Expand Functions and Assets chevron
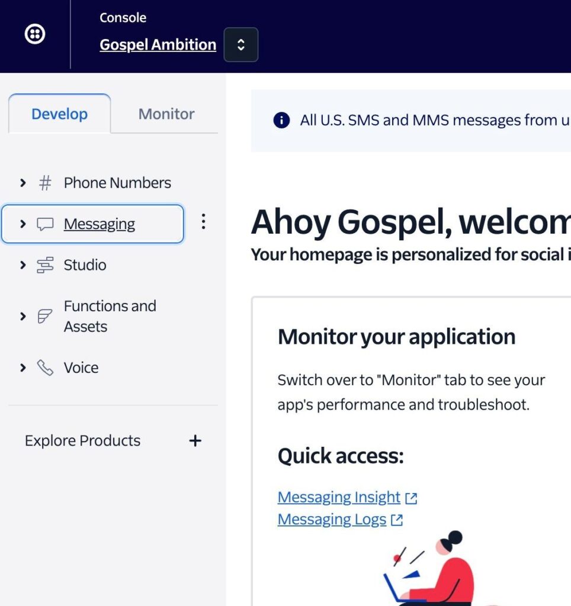The width and height of the screenshot is (571, 606). pos(23,317)
